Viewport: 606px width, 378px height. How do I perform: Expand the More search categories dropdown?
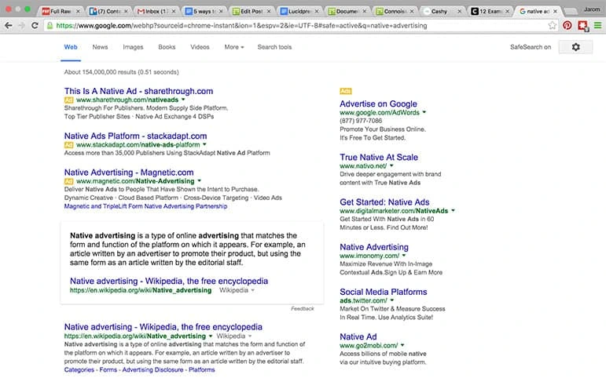coord(234,47)
